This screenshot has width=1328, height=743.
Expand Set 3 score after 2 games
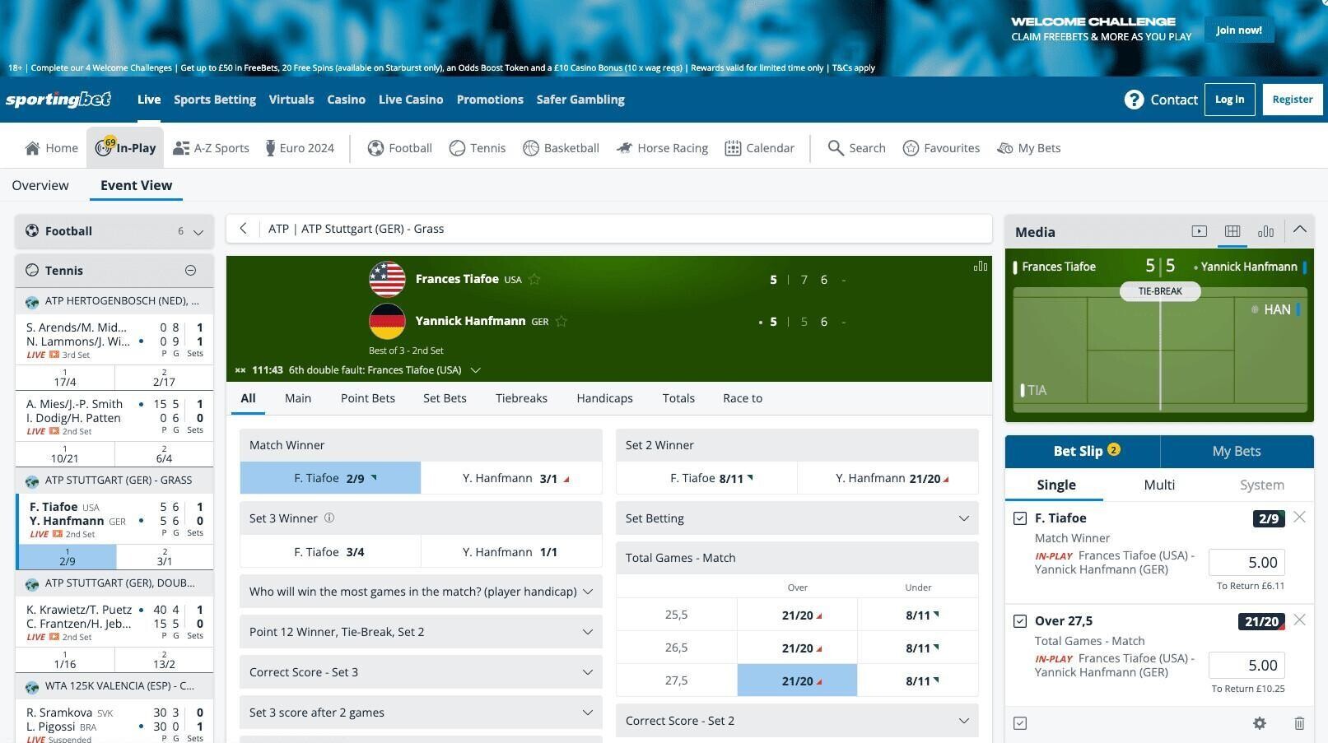point(421,713)
